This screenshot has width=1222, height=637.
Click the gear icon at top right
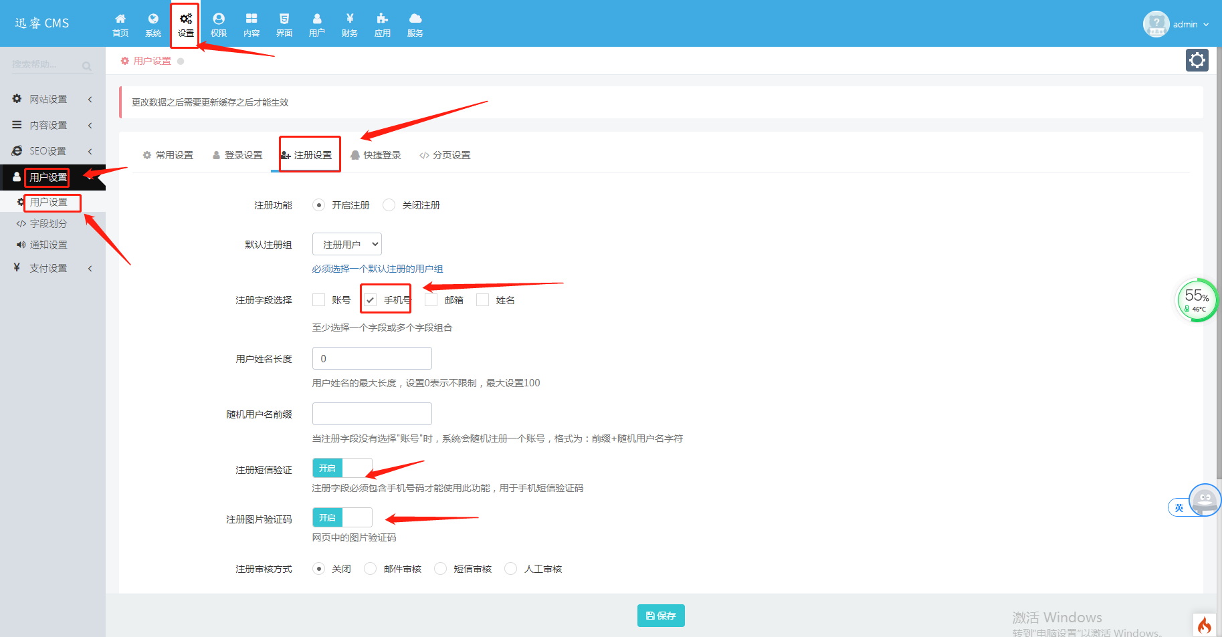coord(1197,60)
